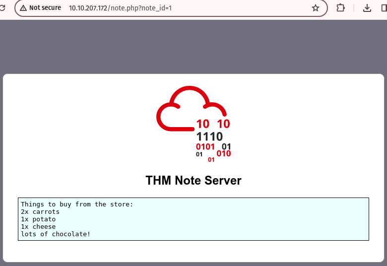
Task: Click the 10.10.207.172 URL in address bar
Action: [x=88, y=8]
